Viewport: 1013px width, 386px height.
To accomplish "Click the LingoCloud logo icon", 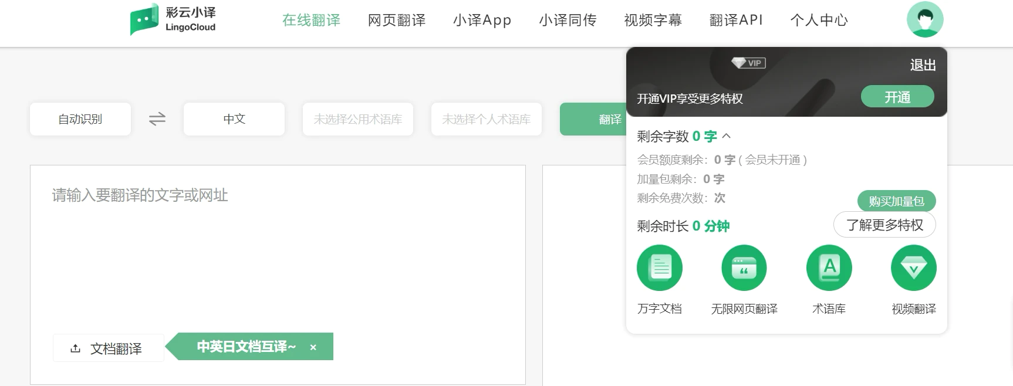I will coord(144,19).
